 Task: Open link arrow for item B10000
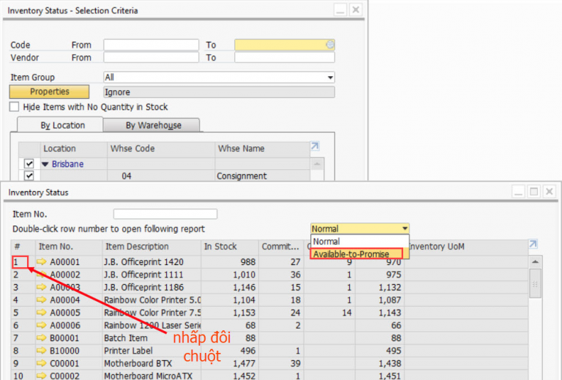pyautogui.click(x=42, y=351)
